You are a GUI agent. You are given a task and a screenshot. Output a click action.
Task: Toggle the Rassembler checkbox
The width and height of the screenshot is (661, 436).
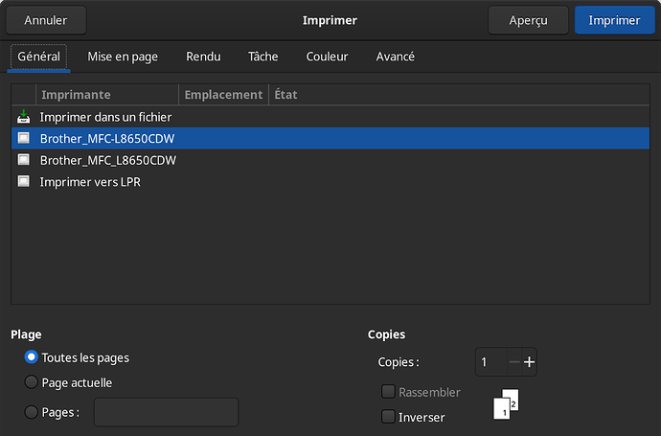388,392
